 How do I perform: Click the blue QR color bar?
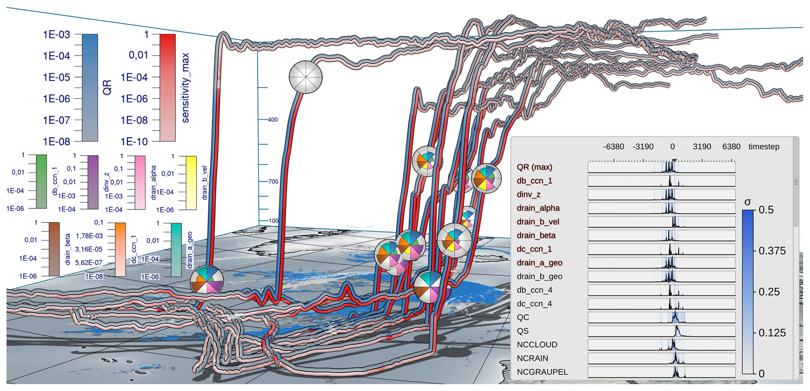pos(90,88)
